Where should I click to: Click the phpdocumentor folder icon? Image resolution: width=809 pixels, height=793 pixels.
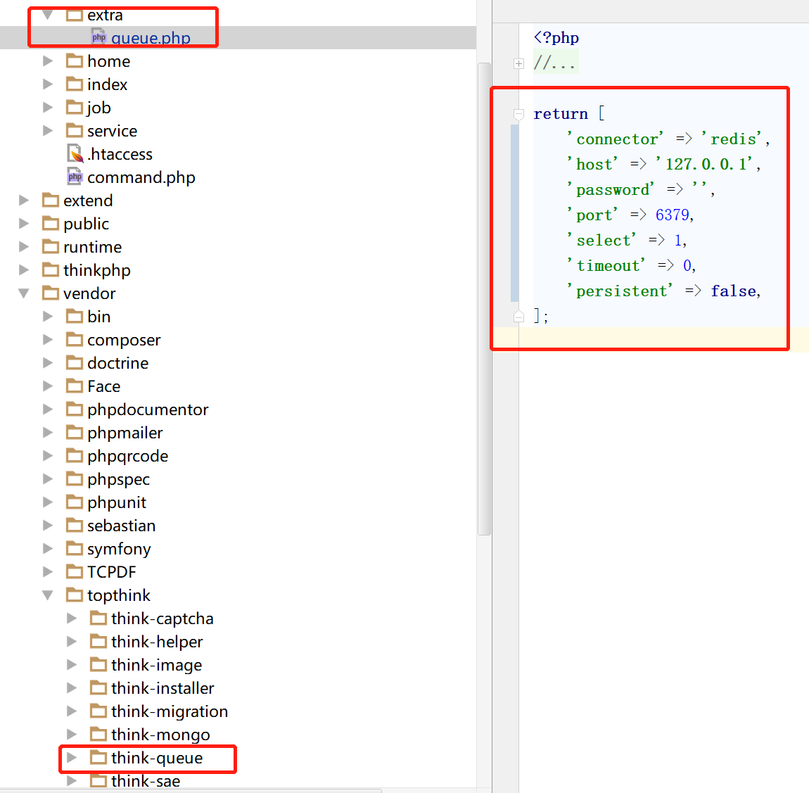(75, 409)
